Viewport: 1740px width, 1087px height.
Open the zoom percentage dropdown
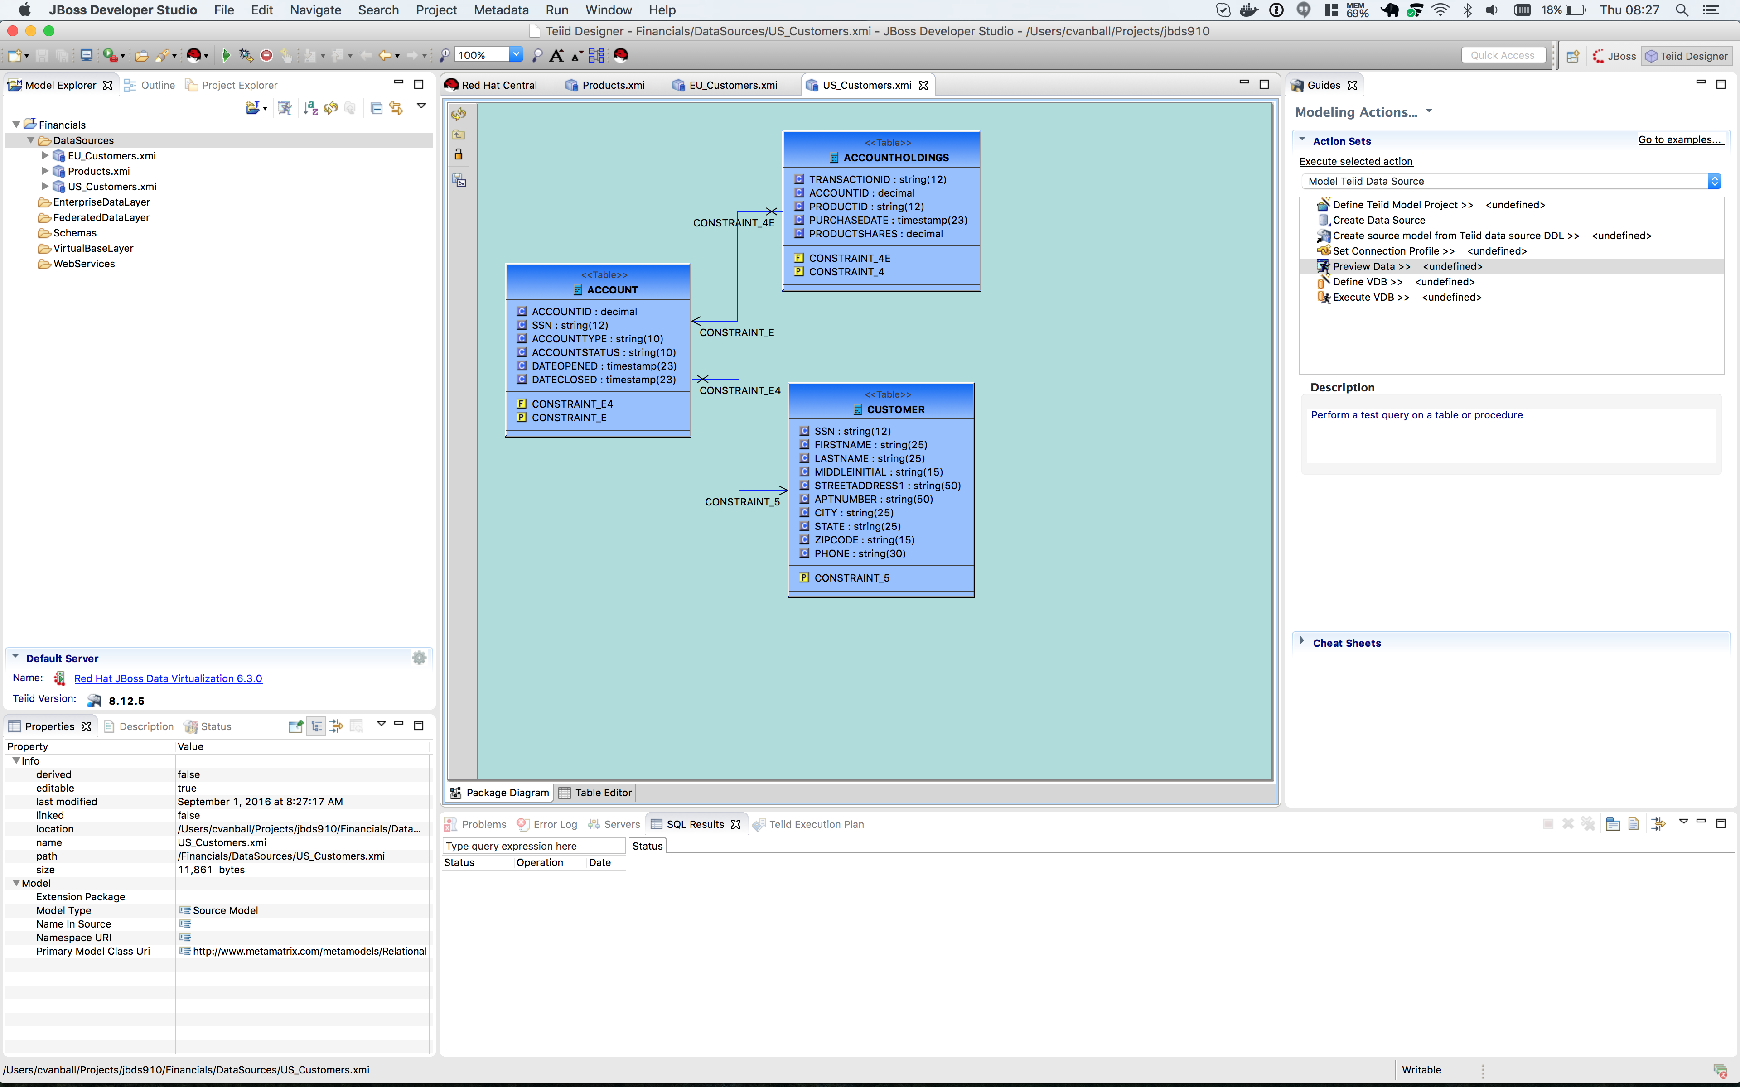516,55
